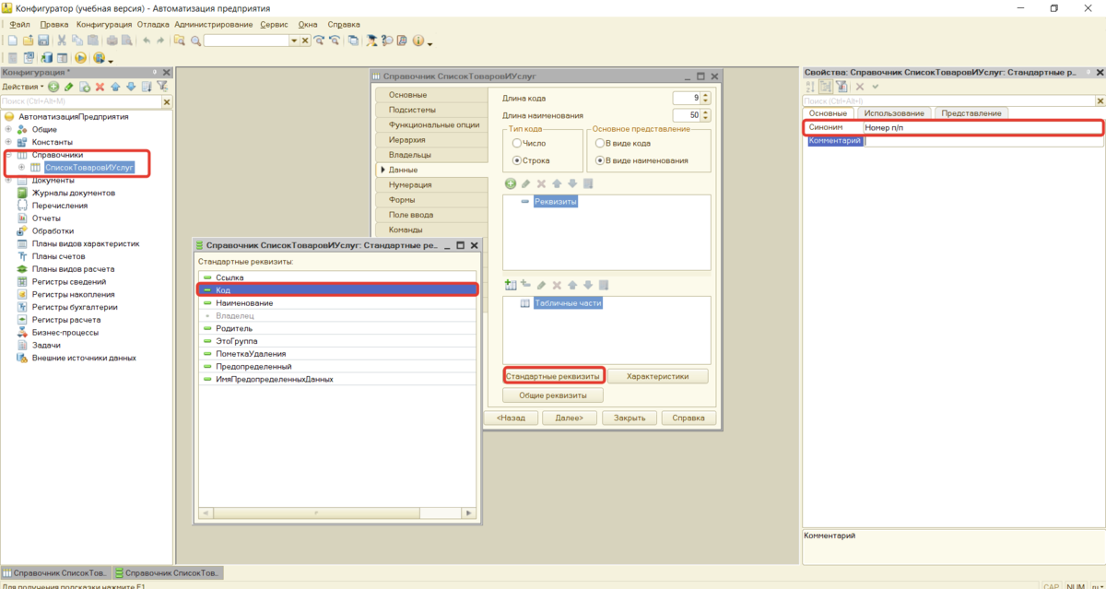Image resolution: width=1106 pixels, height=589 pixels.
Task: Select the Число code type radio button
Action: coord(516,144)
